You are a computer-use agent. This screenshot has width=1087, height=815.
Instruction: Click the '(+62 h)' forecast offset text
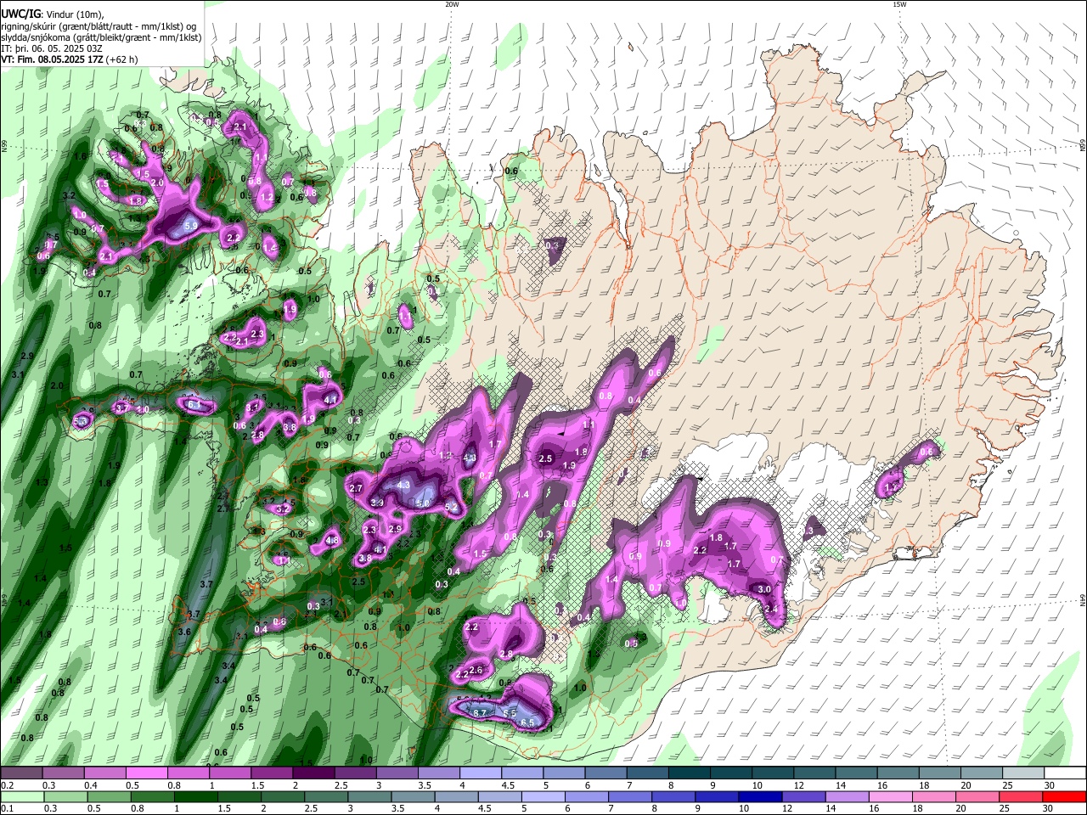click(121, 59)
